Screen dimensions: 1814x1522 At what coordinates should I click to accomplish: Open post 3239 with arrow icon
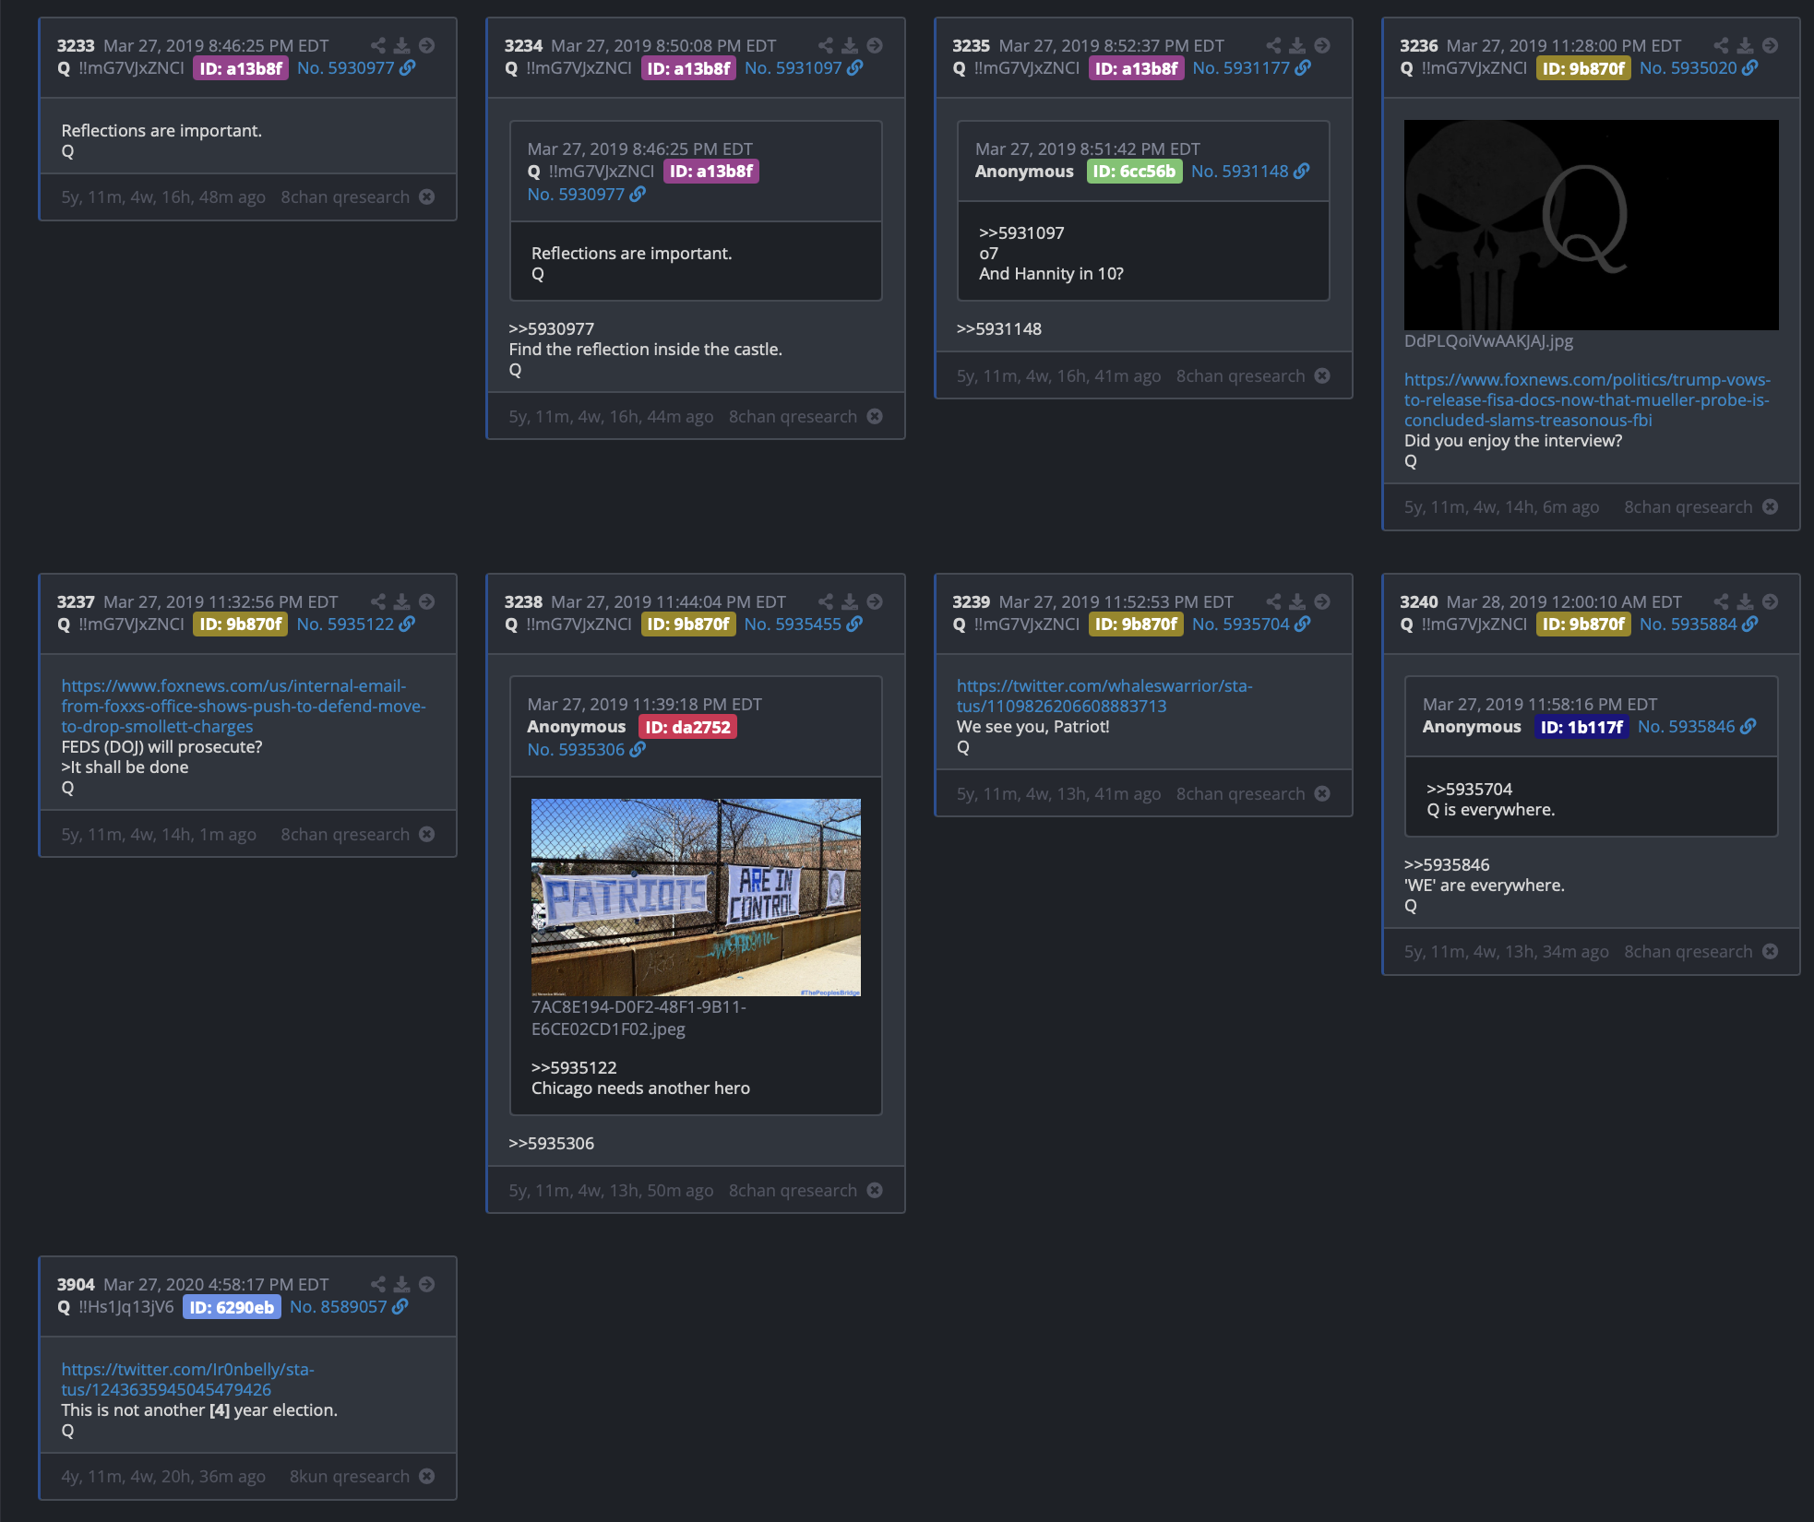click(x=1322, y=601)
